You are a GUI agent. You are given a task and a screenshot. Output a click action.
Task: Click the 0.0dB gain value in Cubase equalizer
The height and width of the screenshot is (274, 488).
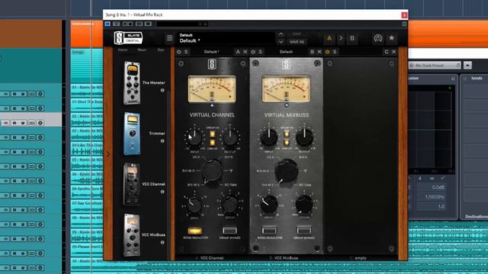pos(432,187)
